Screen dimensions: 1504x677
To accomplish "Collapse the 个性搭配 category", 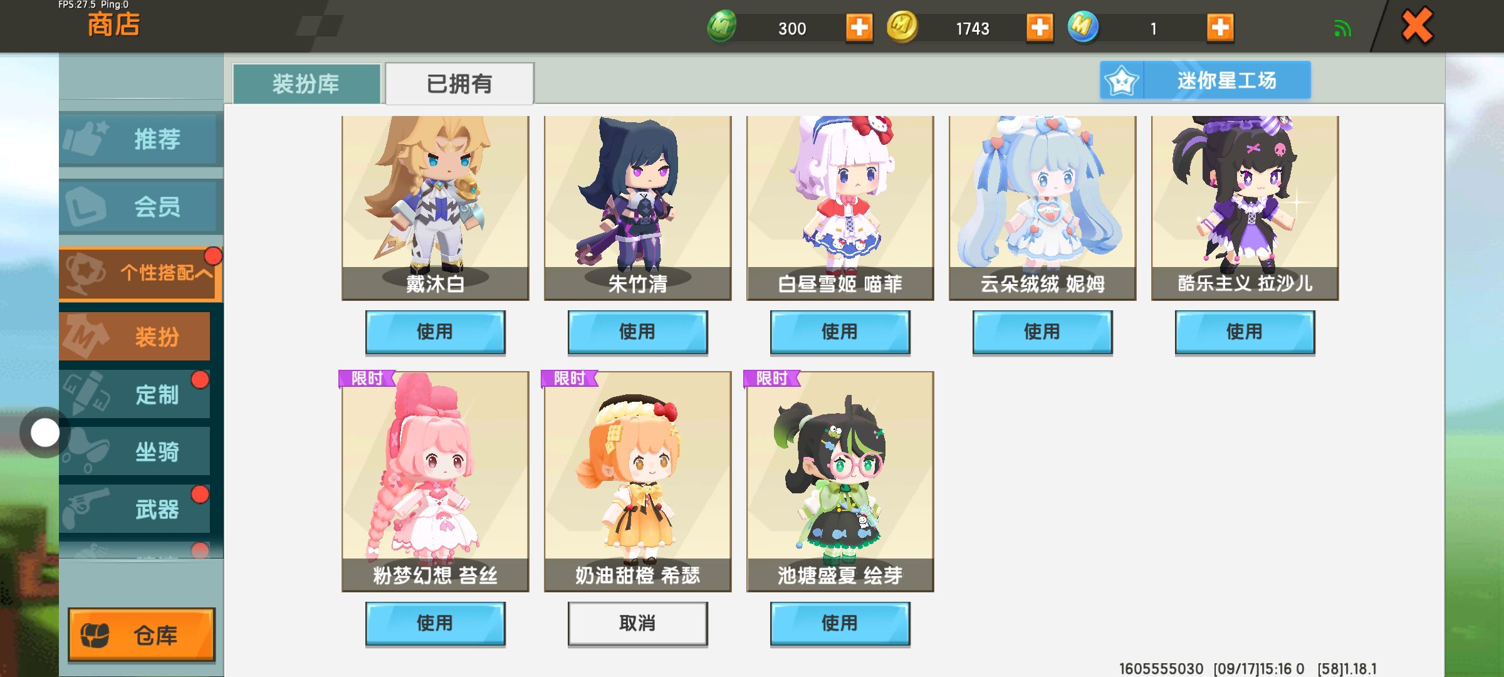I will click(x=140, y=273).
